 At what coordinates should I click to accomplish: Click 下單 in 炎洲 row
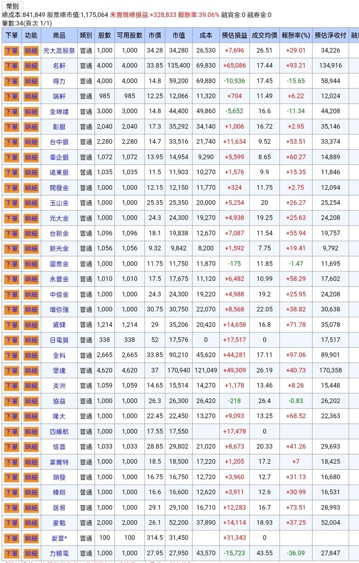click(11, 386)
